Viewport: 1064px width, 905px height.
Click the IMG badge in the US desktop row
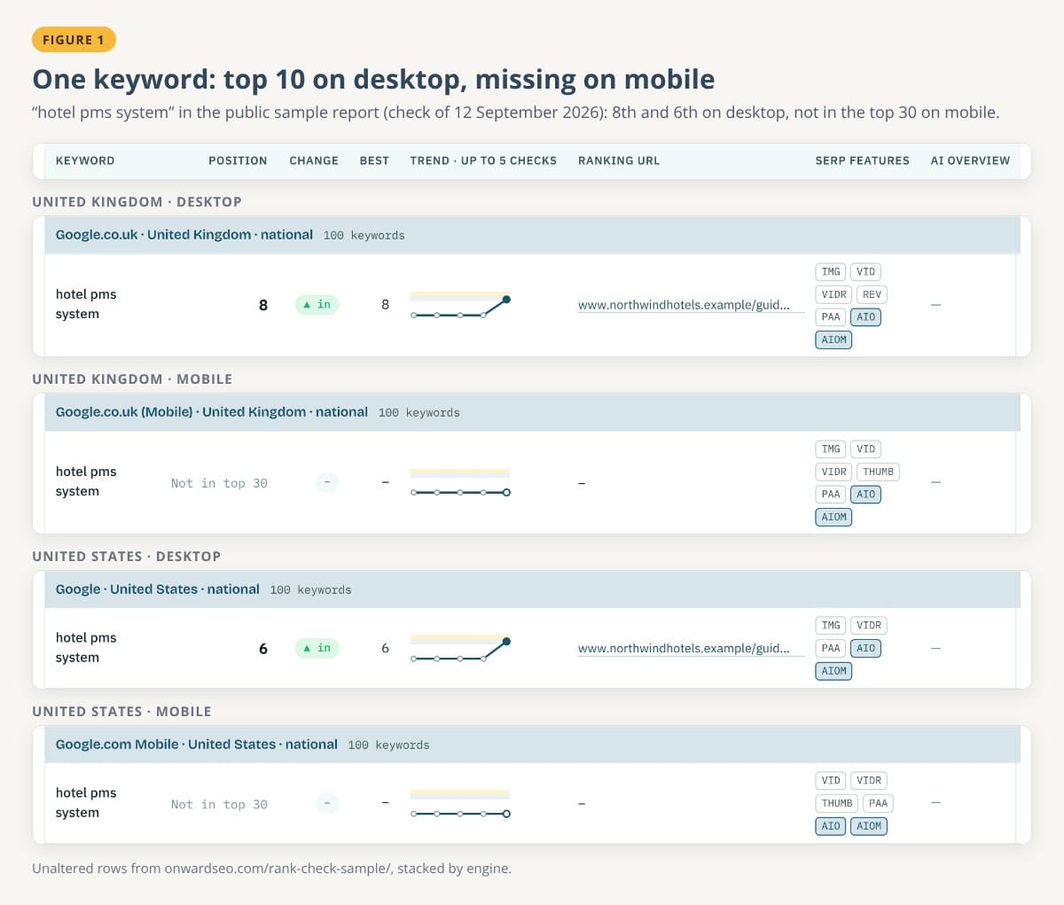pos(831,626)
